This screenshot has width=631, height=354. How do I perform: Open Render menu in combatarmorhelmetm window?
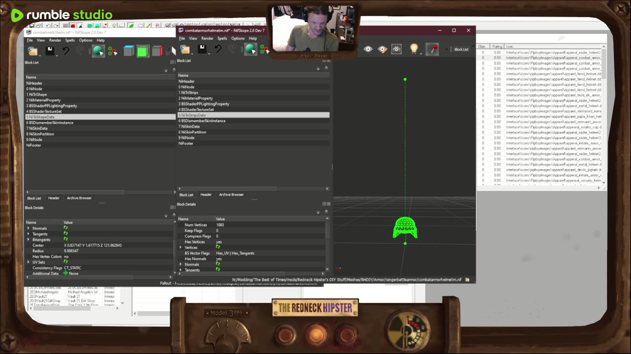(x=207, y=38)
